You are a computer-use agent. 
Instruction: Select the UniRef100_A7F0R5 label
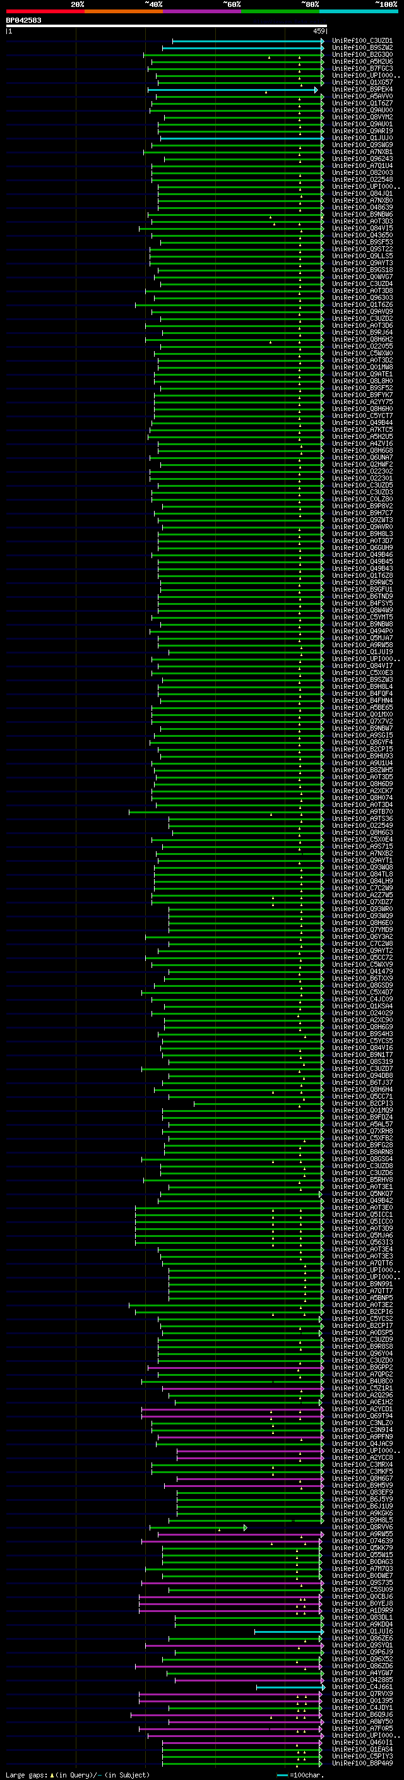(362, 1728)
